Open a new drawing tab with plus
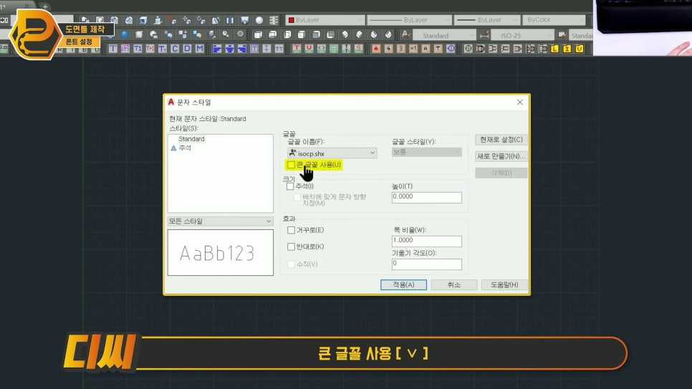The width and height of the screenshot is (692, 389). pos(45,6)
